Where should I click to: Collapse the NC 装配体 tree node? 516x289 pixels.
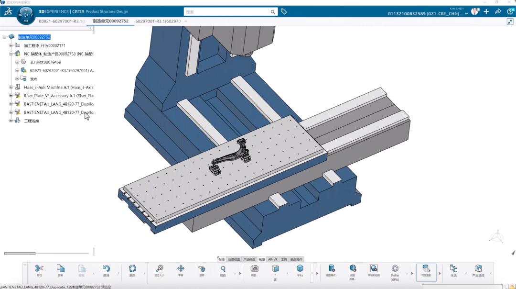pos(11,54)
